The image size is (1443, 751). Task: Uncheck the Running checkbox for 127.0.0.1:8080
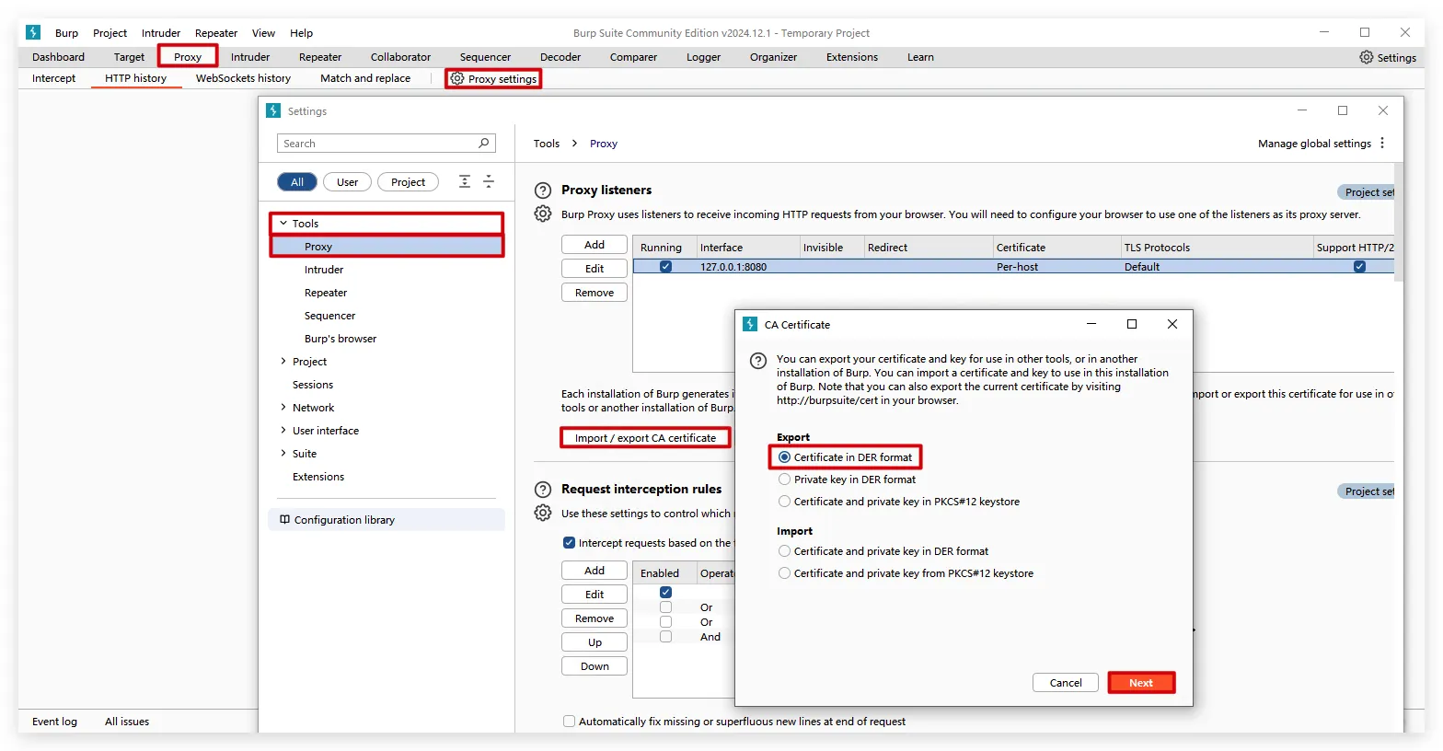[665, 267]
